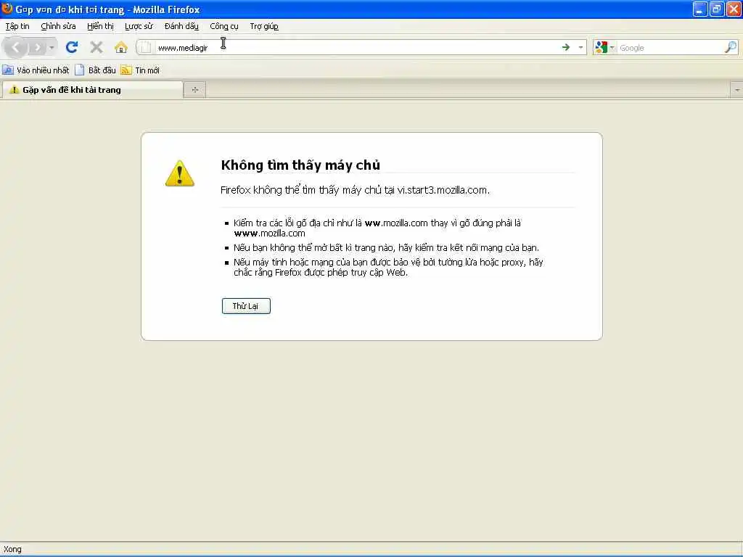
Task: Click the Google search field
Action: tap(670, 48)
